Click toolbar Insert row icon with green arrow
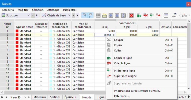 (x=152, y=15)
